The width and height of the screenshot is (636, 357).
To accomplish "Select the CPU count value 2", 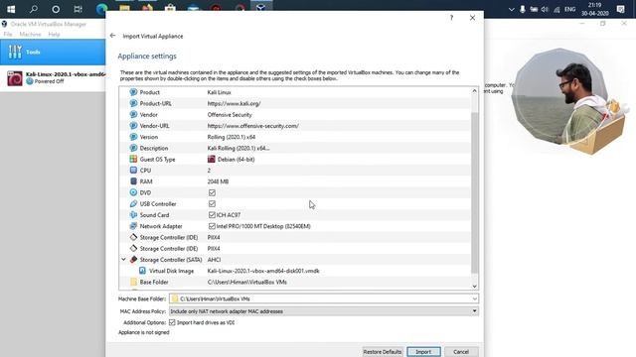I will point(209,171).
